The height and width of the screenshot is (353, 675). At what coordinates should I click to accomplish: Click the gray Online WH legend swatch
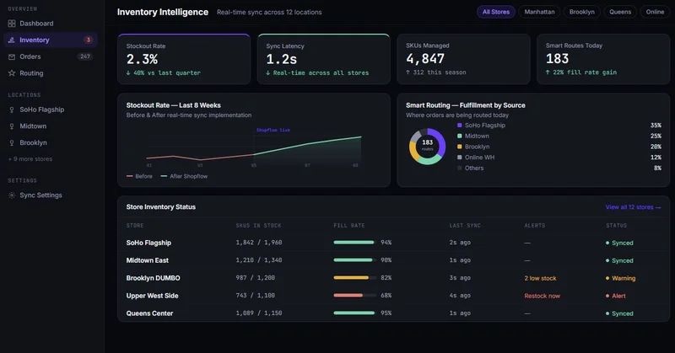459,158
